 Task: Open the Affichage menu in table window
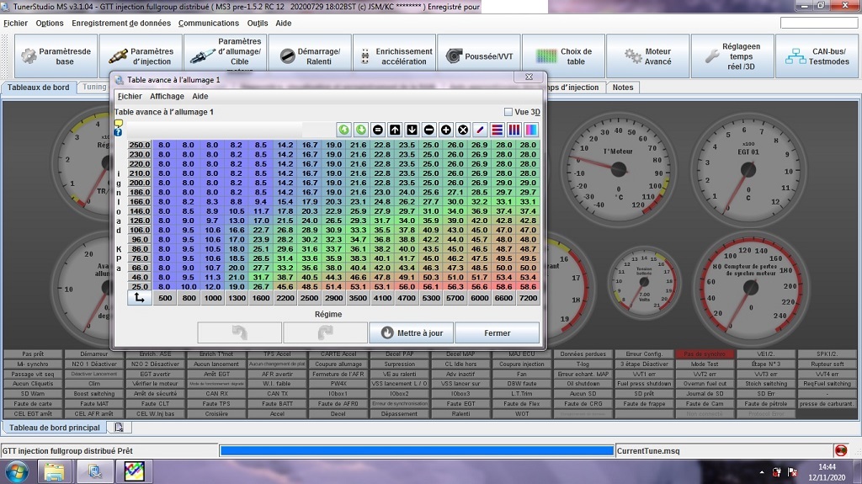click(x=167, y=97)
